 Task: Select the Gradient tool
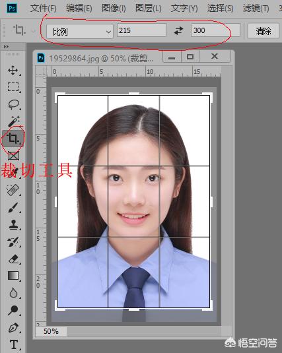point(13,276)
